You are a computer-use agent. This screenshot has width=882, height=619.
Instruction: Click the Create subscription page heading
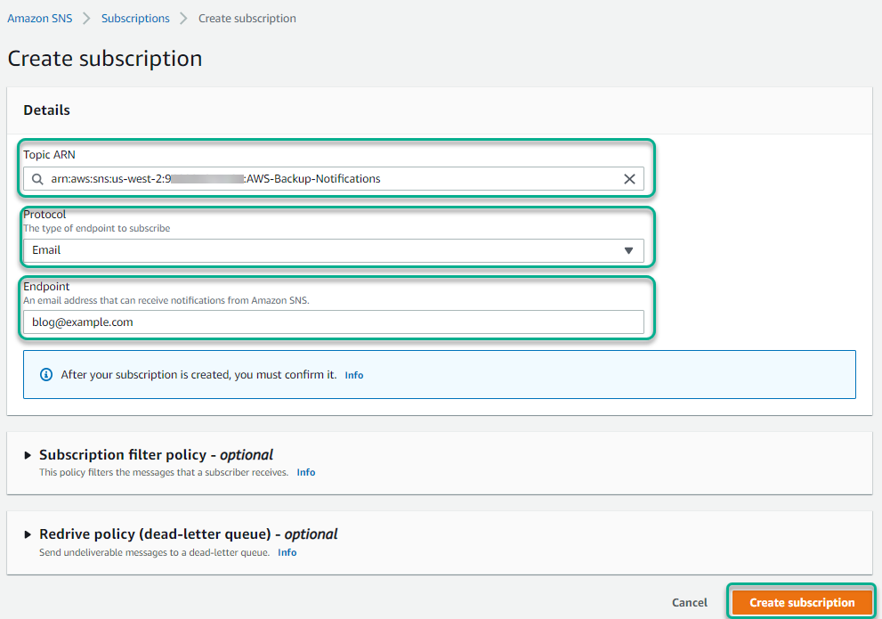point(104,58)
